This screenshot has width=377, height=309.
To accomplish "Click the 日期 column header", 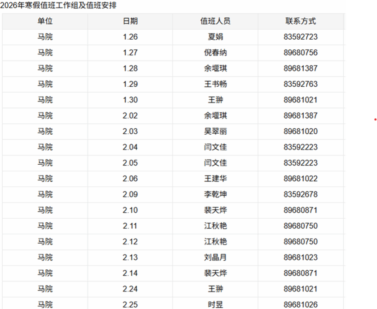I will (130, 21).
